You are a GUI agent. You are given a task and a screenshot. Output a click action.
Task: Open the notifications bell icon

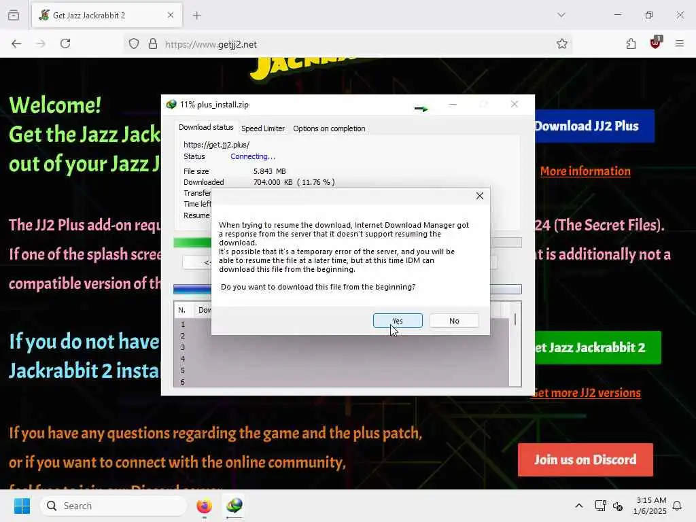(677, 506)
